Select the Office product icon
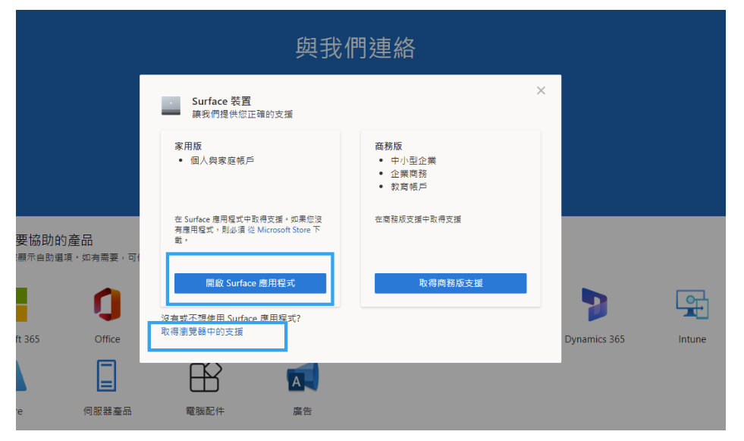744x441 pixels. [x=107, y=304]
